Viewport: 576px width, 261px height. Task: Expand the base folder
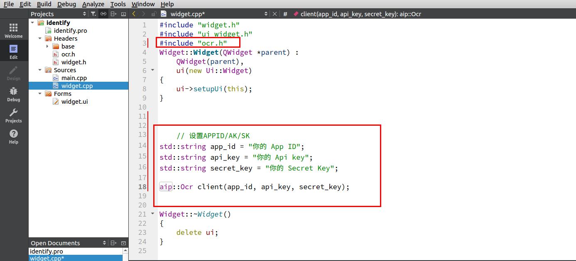(47, 46)
